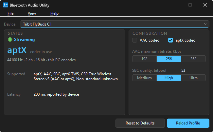The width and height of the screenshot is (213, 132).
Task: Click the Reload Profile button
Action: (x=188, y=123)
